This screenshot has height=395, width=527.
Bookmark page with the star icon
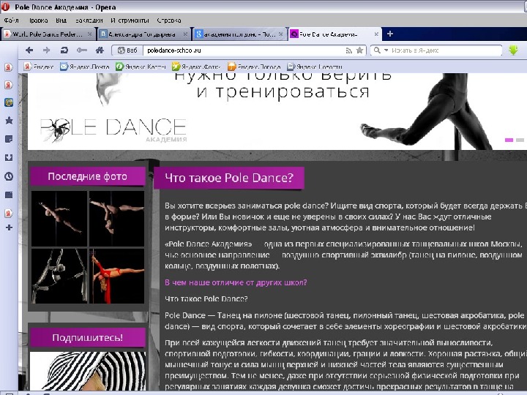359,50
